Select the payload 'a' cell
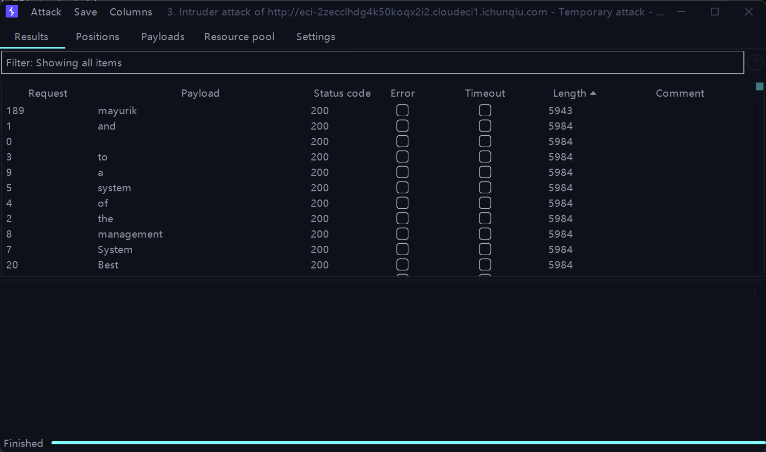The height and width of the screenshot is (452, 766). tap(100, 172)
